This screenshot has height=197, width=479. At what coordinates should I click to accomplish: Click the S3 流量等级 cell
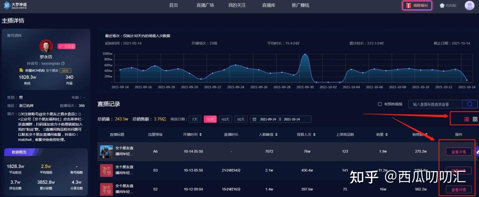[x=155, y=170]
